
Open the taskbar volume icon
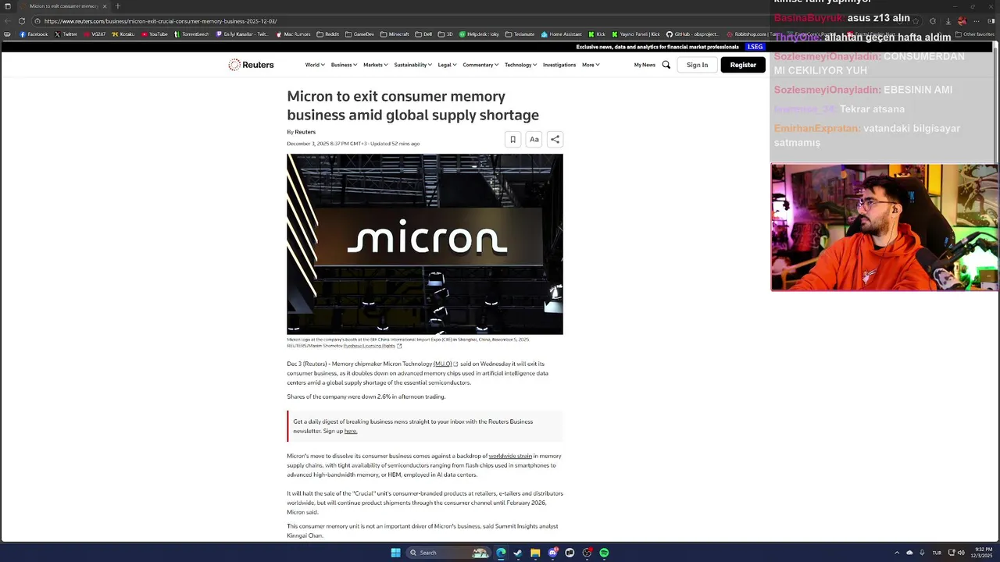[x=961, y=553]
